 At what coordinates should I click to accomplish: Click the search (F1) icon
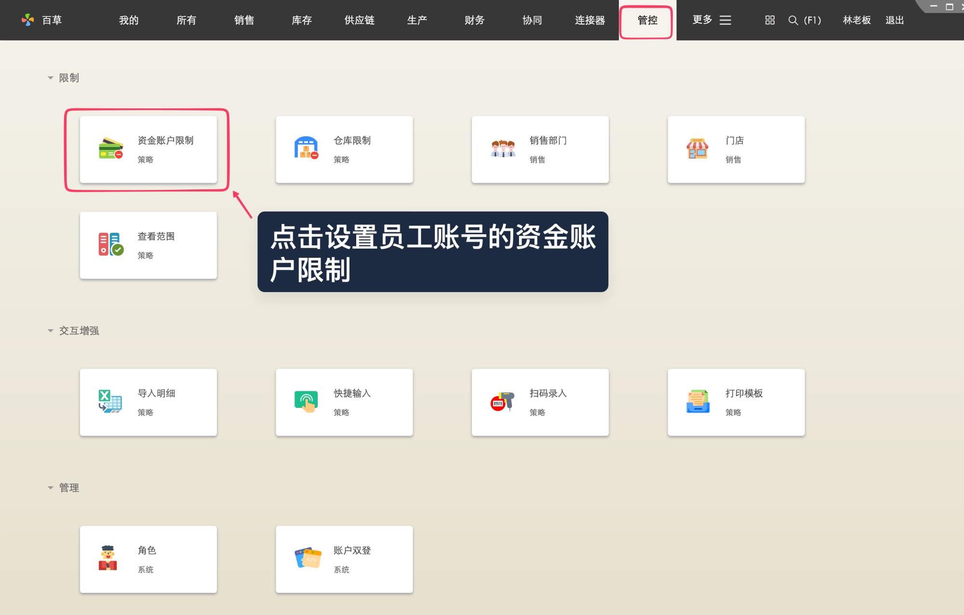click(792, 20)
